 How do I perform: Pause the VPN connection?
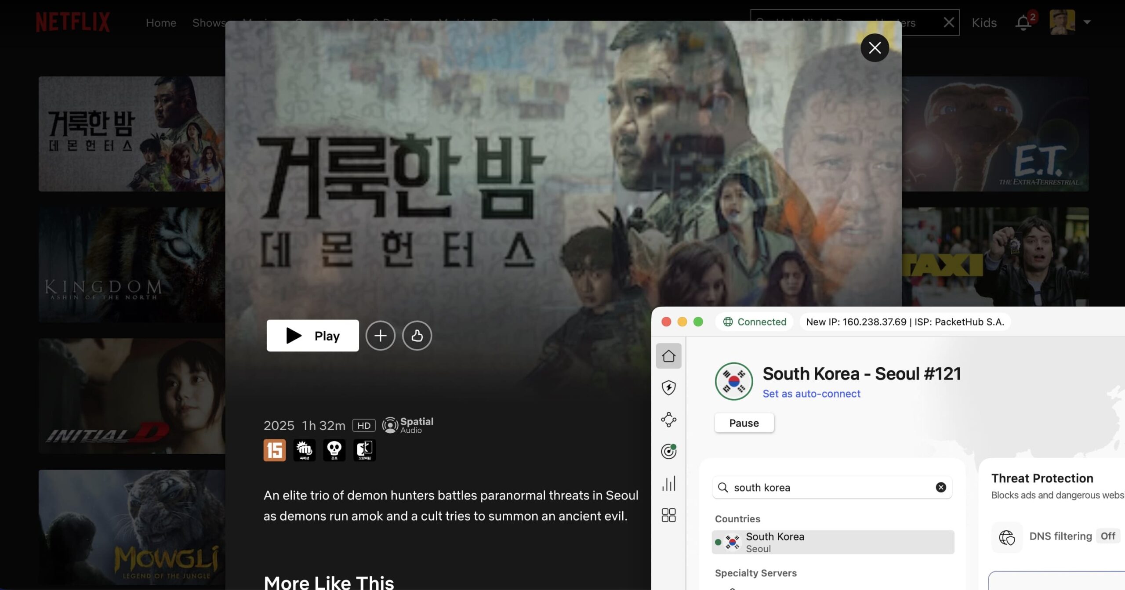point(744,423)
